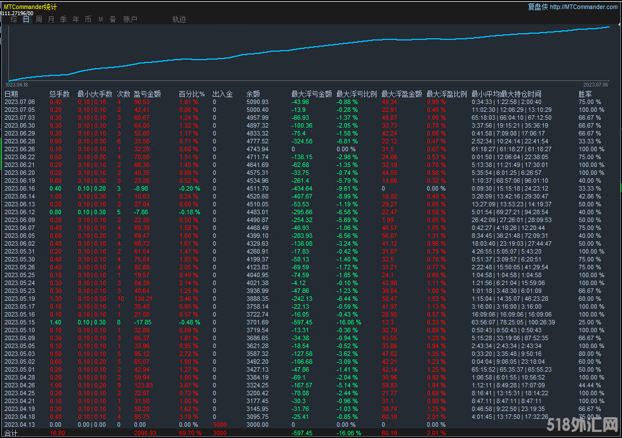
Task: Open the 周 (weekly) statistics tab
Action: (39, 19)
